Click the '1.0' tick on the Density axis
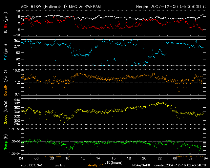 17,82
